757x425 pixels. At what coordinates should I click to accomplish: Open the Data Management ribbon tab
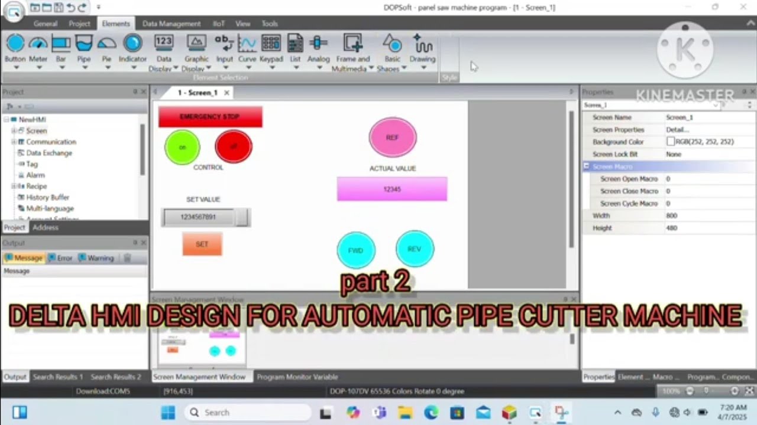[x=172, y=24]
